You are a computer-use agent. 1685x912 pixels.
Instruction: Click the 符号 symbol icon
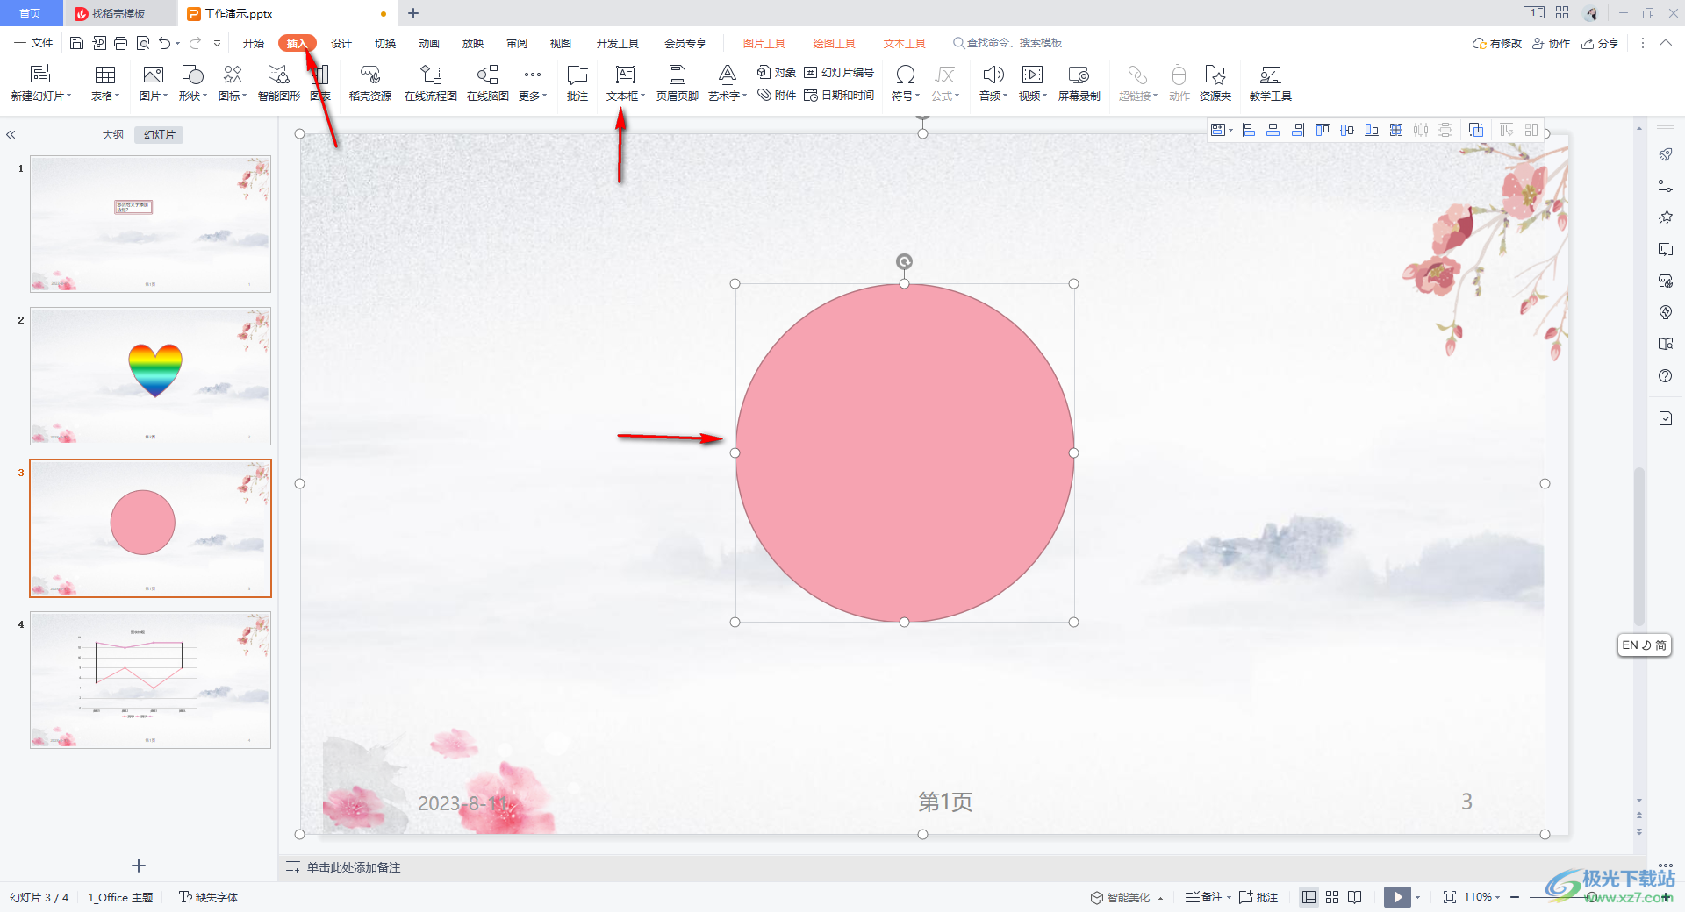pyautogui.click(x=906, y=75)
